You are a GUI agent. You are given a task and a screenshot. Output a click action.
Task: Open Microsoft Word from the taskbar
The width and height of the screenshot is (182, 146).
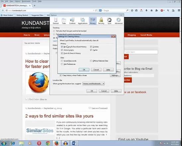pyautogui.click(x=74, y=143)
